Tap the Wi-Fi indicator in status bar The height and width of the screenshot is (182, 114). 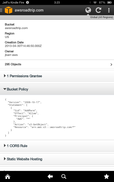click(x=95, y=3)
